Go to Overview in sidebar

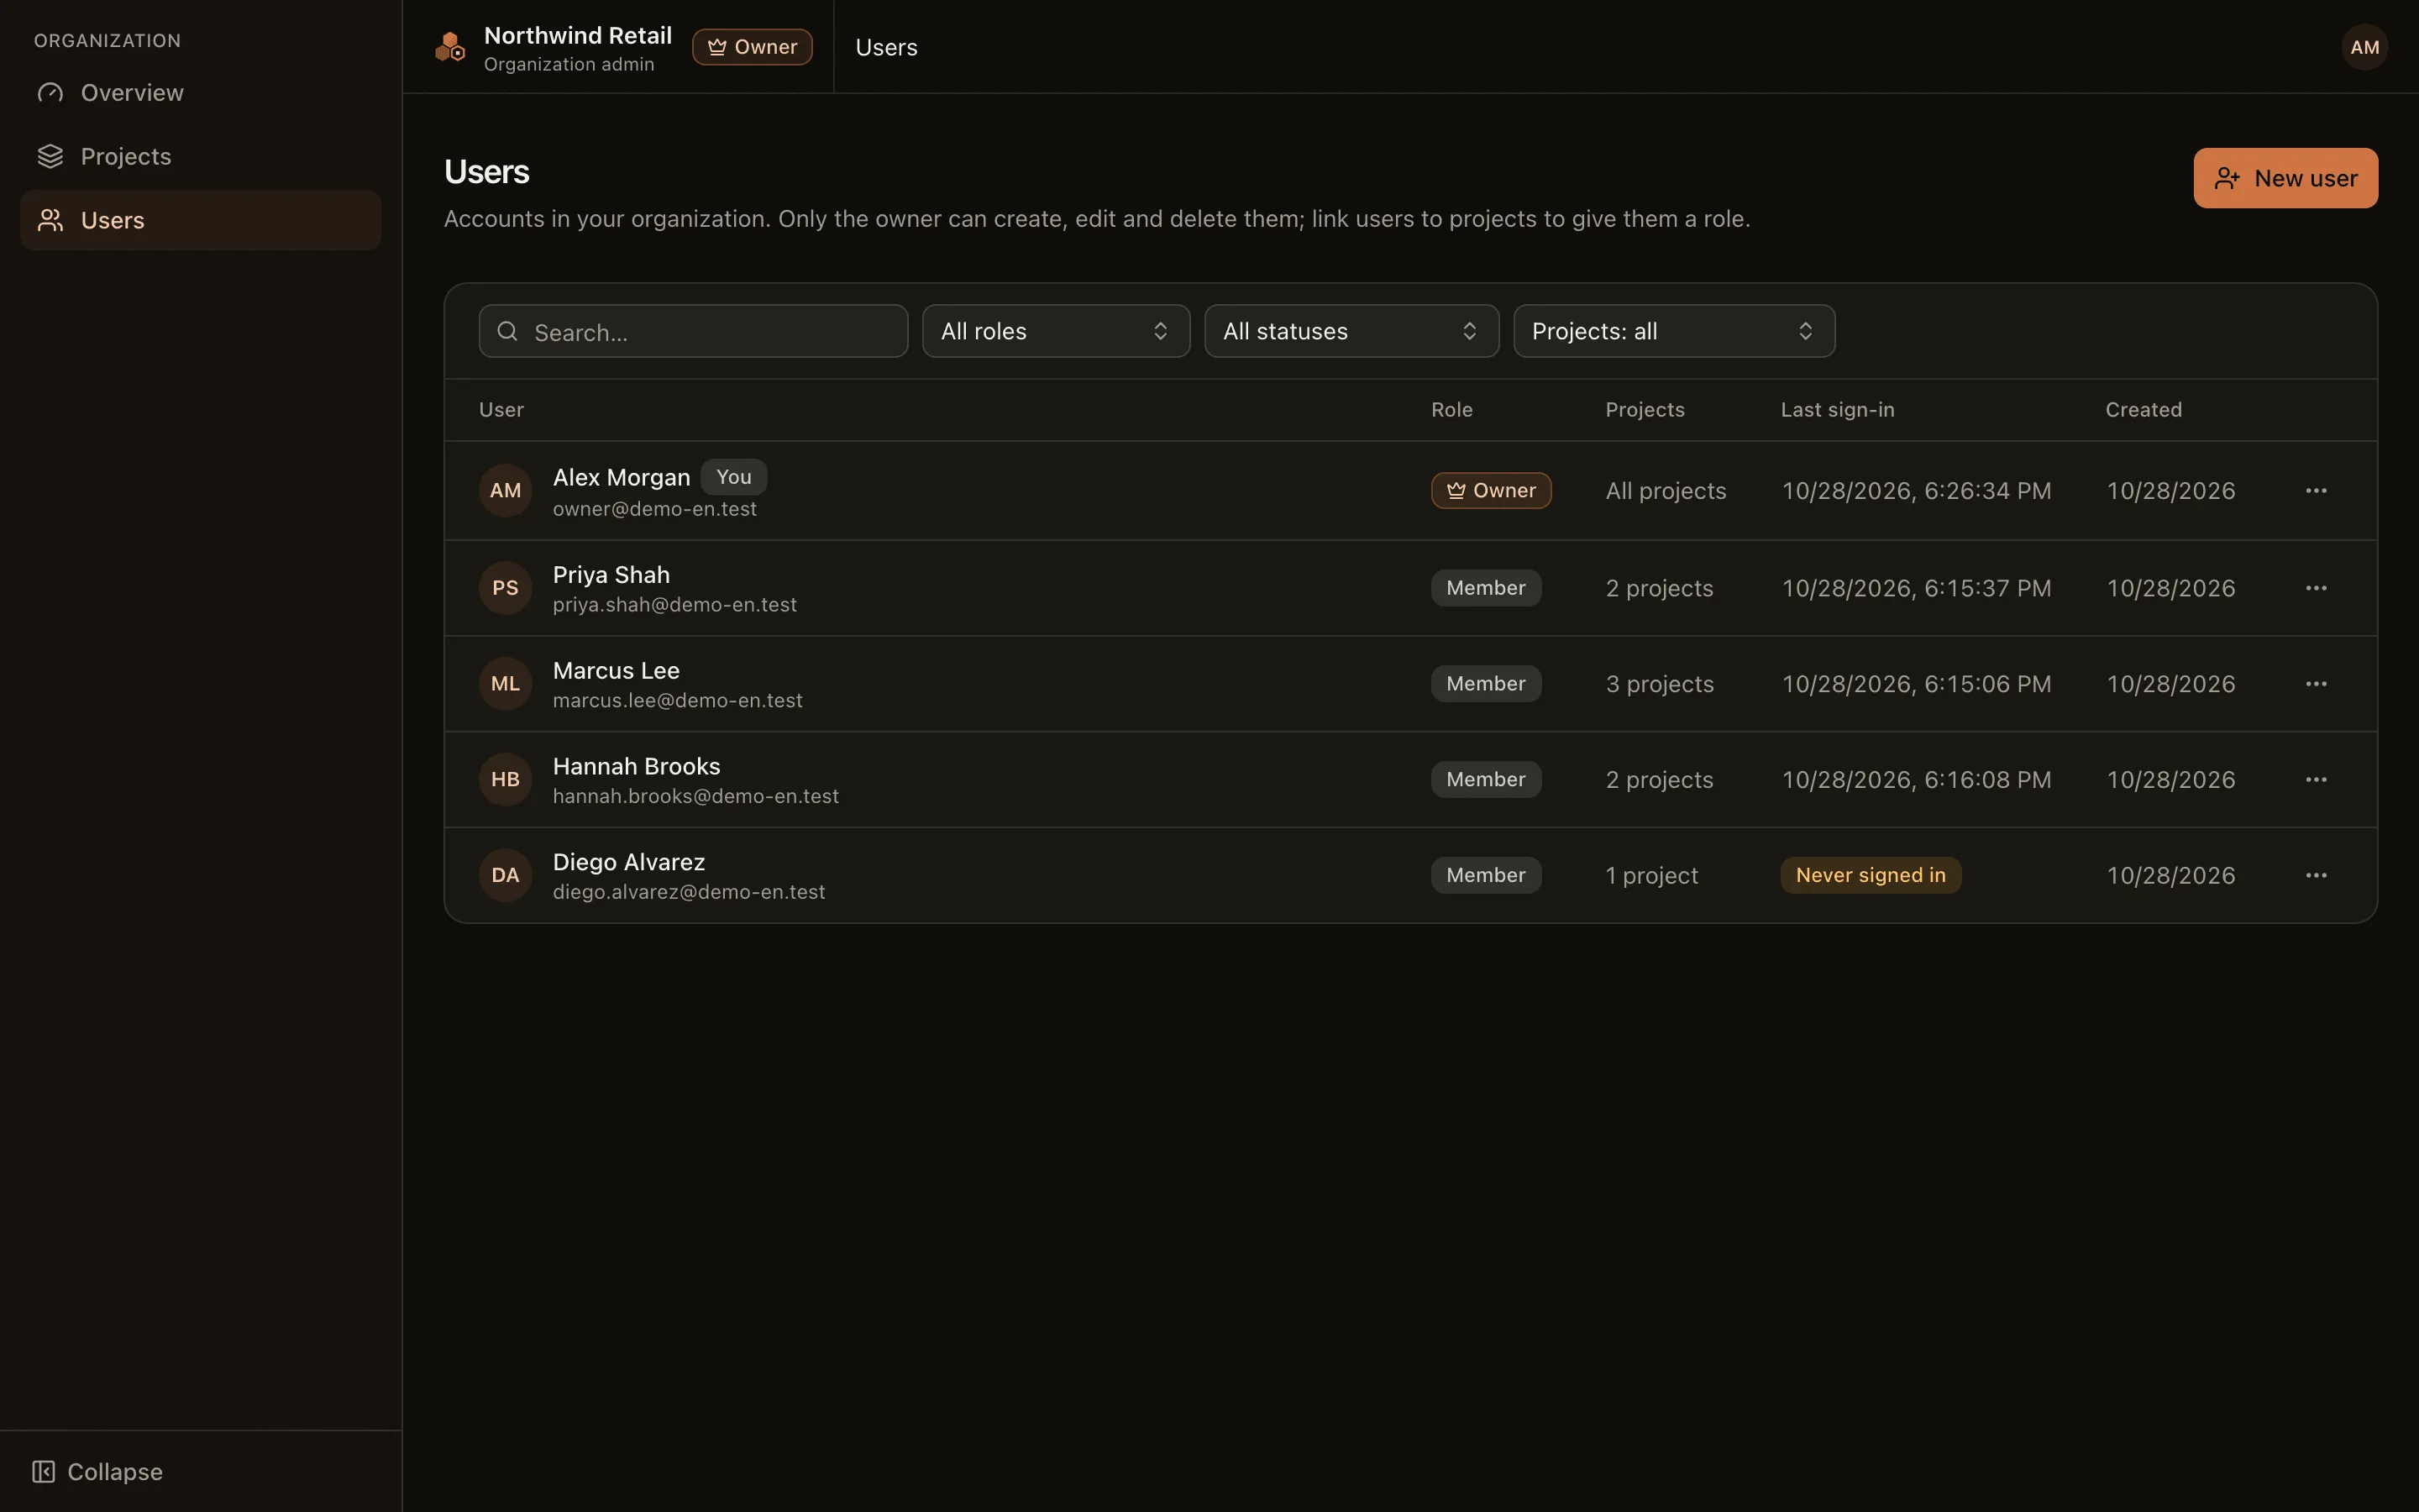[200, 93]
